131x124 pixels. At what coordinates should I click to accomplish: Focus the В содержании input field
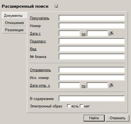coord(92,98)
